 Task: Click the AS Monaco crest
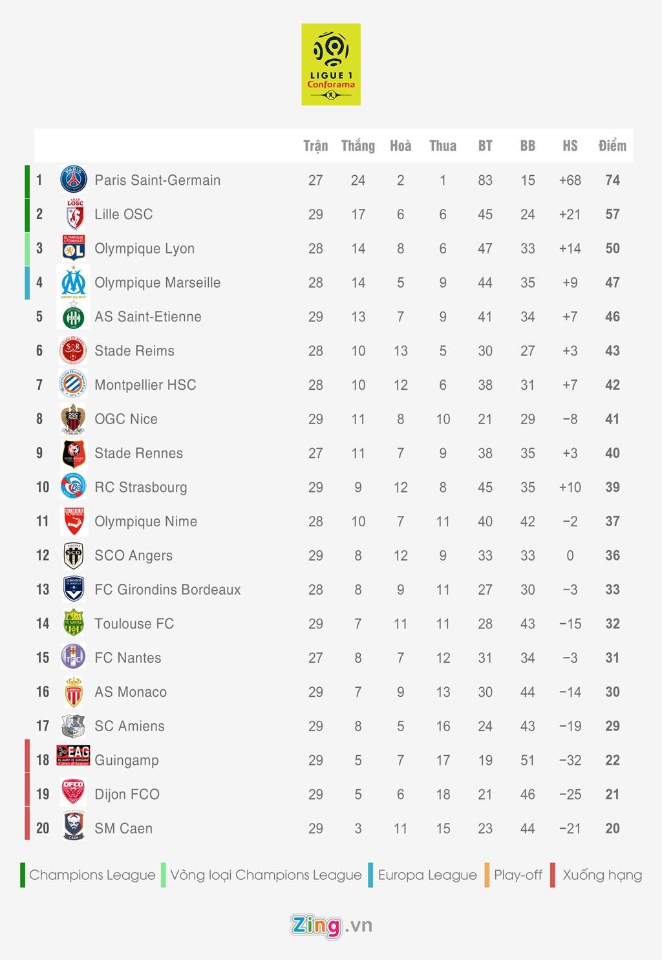[x=74, y=692]
